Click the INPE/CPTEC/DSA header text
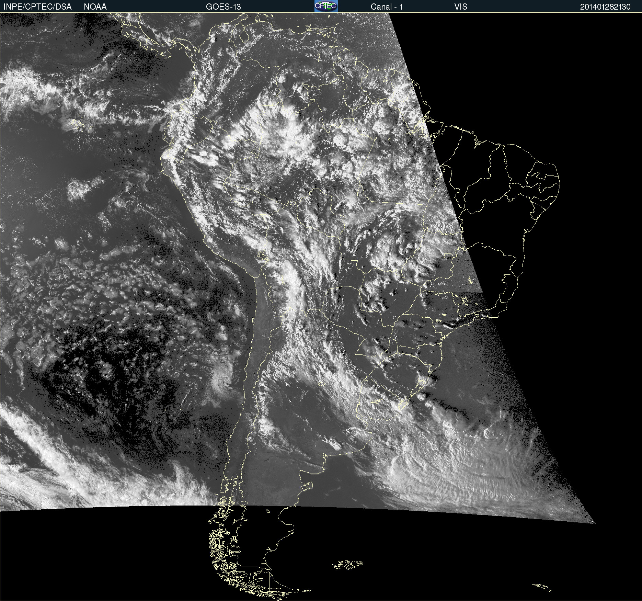 37,7
